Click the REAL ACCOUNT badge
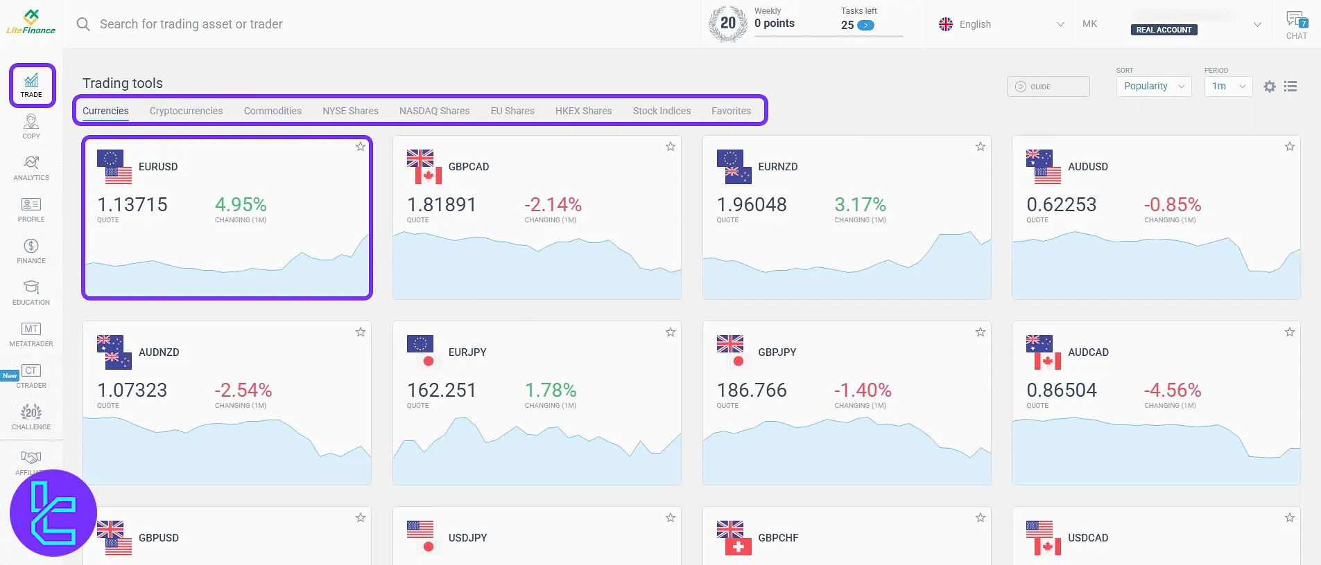The image size is (1321, 565). pyautogui.click(x=1164, y=30)
